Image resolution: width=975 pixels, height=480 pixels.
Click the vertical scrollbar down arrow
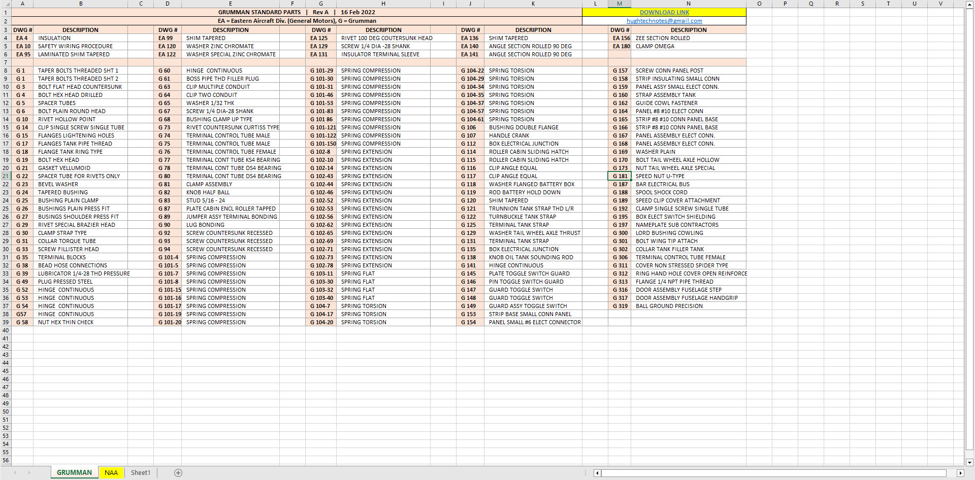(969, 462)
